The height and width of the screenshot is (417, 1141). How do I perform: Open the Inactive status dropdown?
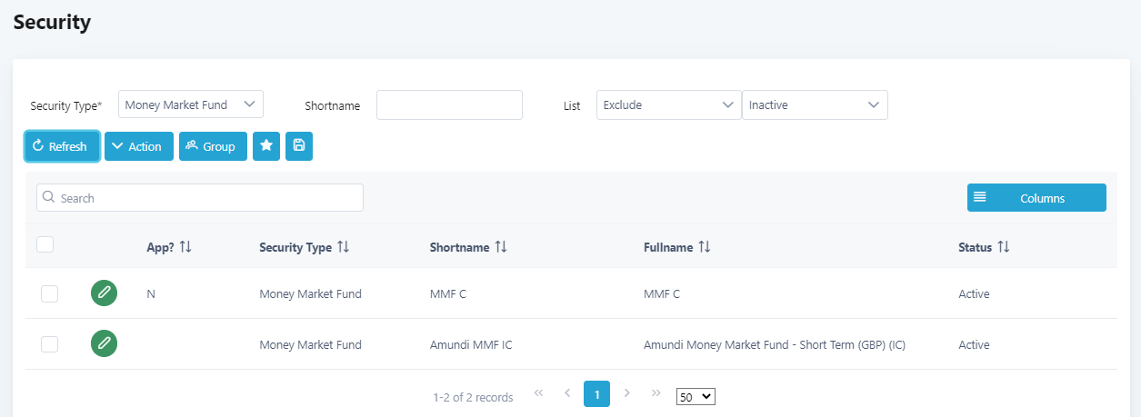coord(815,105)
